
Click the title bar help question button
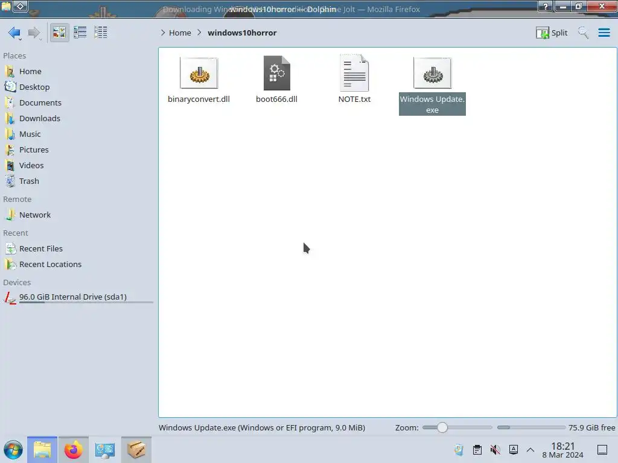[546, 6]
